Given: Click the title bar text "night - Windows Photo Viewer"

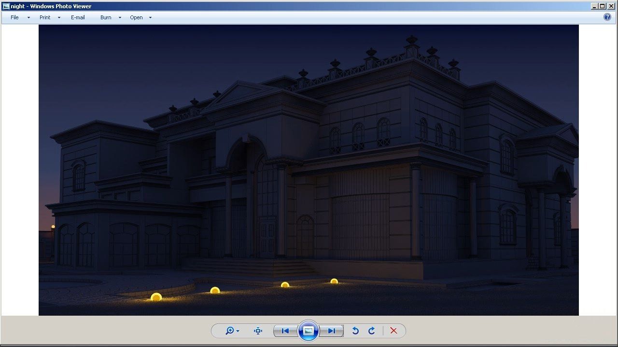Looking at the screenshot, I should point(51,6).
